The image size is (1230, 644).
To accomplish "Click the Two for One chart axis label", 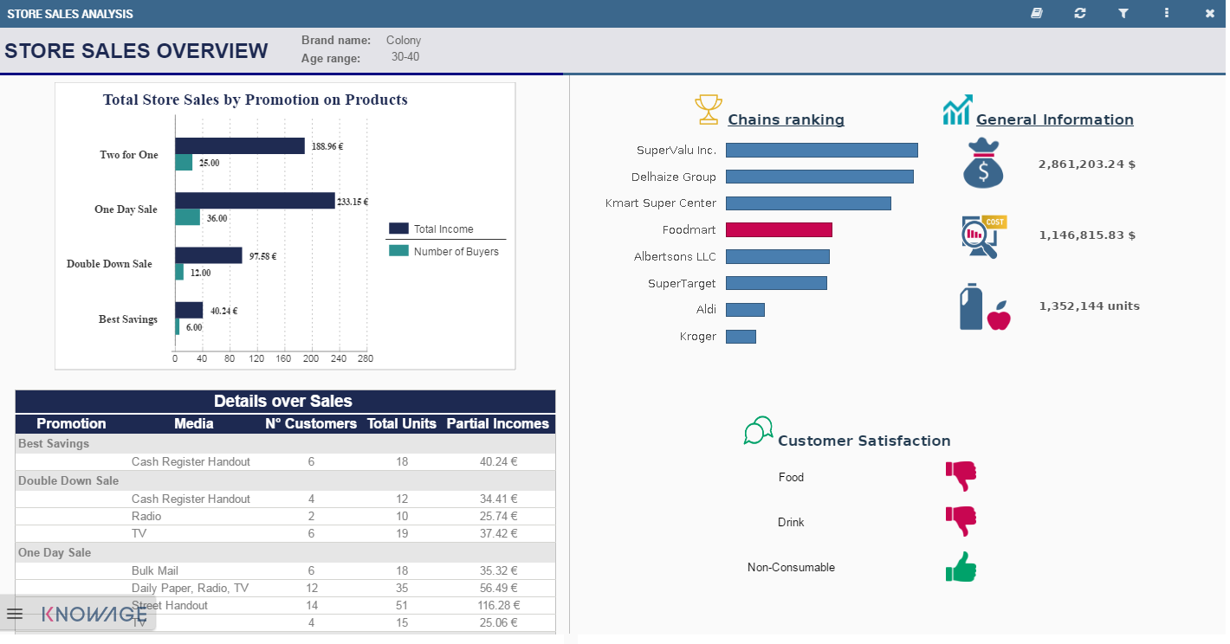I will pyautogui.click(x=129, y=155).
